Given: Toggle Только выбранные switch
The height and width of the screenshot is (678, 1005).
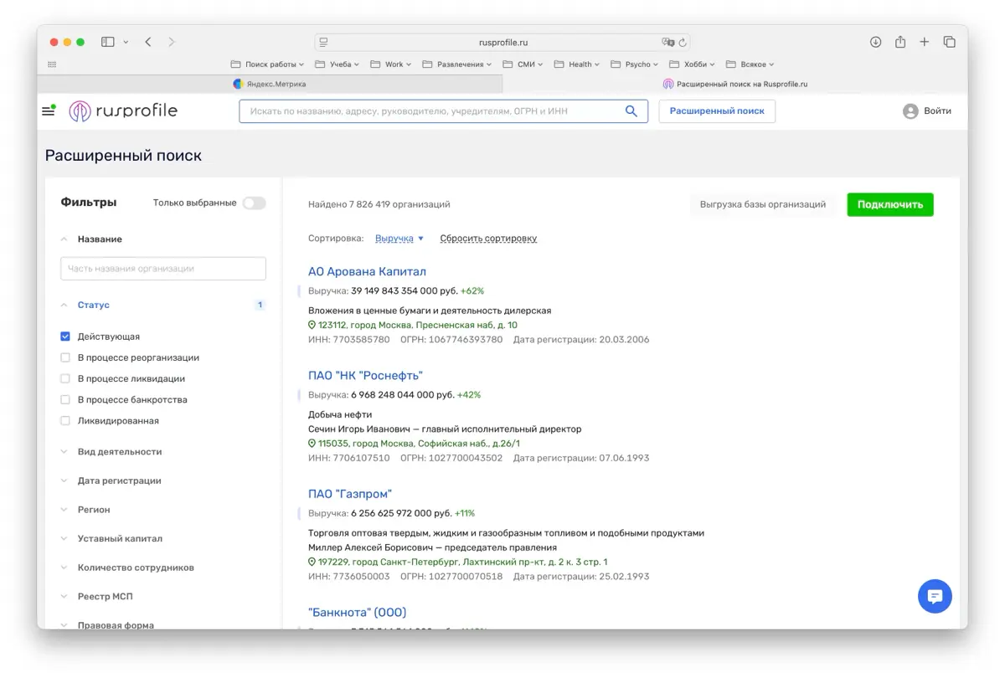Looking at the screenshot, I should tap(254, 203).
